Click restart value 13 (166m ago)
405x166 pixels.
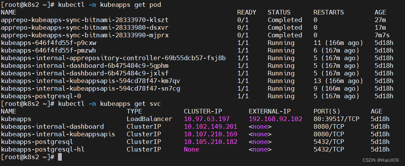pos(338,81)
